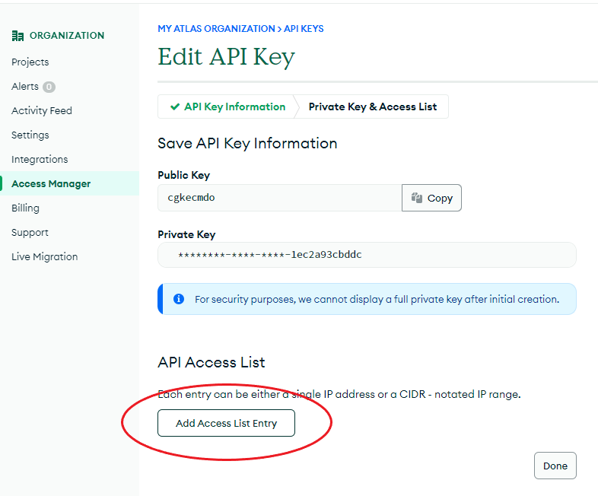
Task: Click the Public Key label
Action: [184, 176]
